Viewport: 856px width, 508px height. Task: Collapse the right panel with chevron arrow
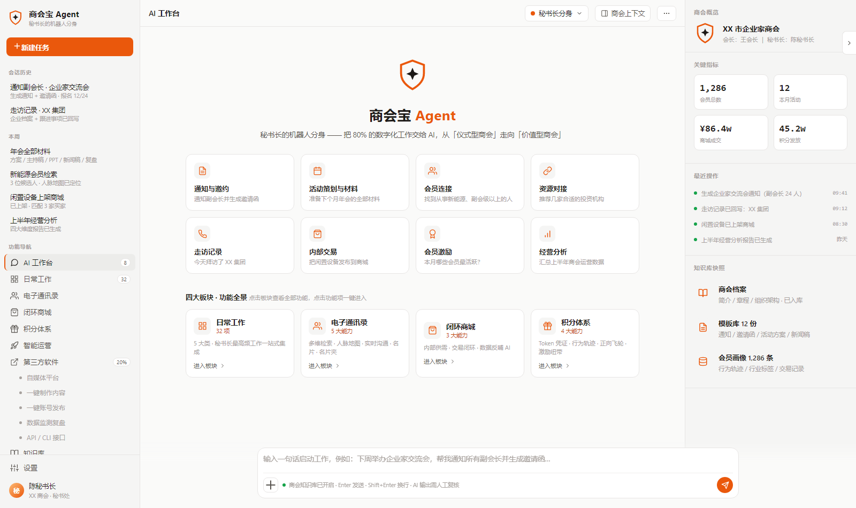click(x=849, y=43)
